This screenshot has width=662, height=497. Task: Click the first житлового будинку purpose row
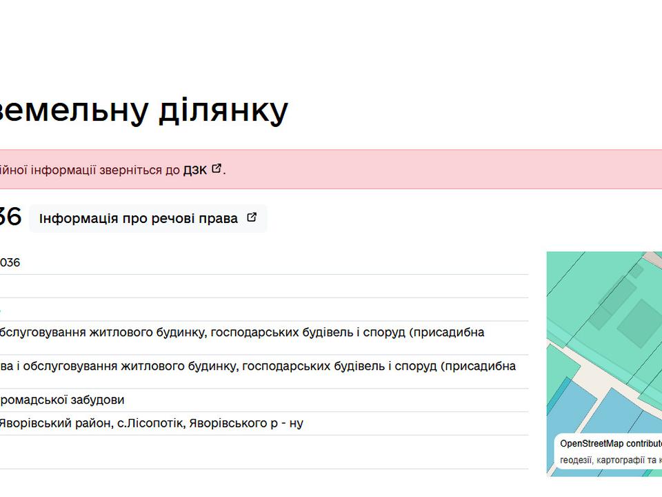point(241,332)
